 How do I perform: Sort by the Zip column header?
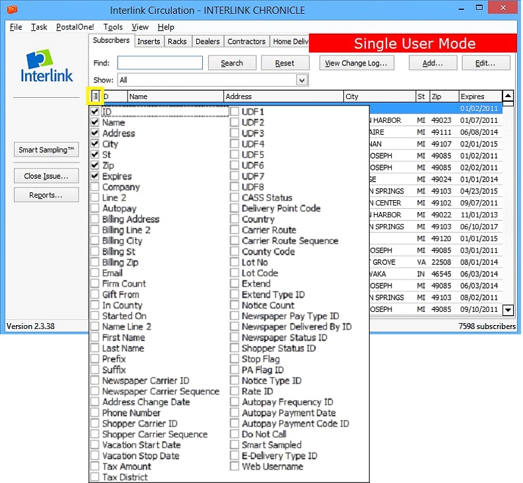tap(444, 96)
